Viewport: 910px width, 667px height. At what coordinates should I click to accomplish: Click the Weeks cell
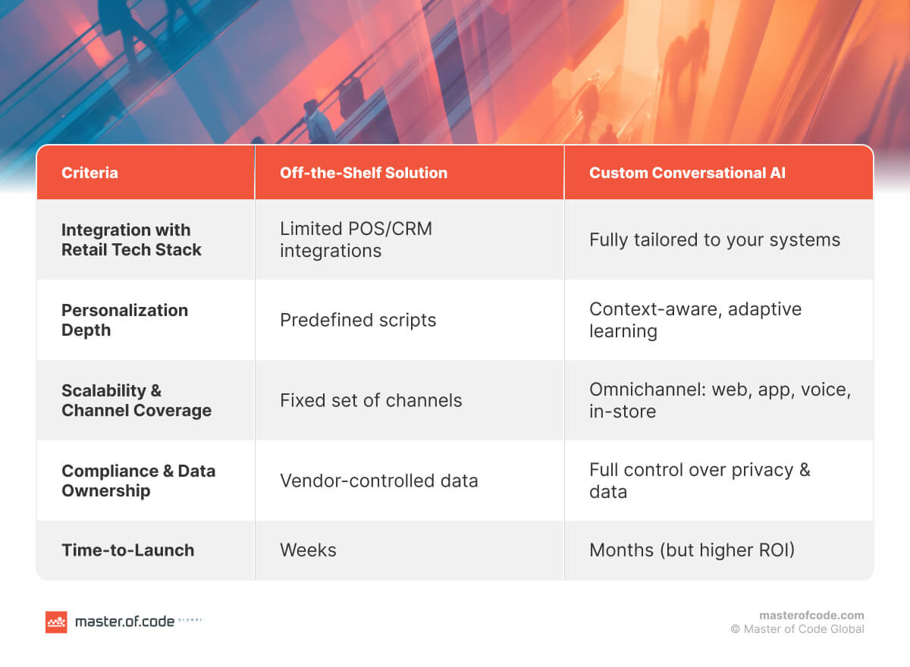(x=308, y=550)
